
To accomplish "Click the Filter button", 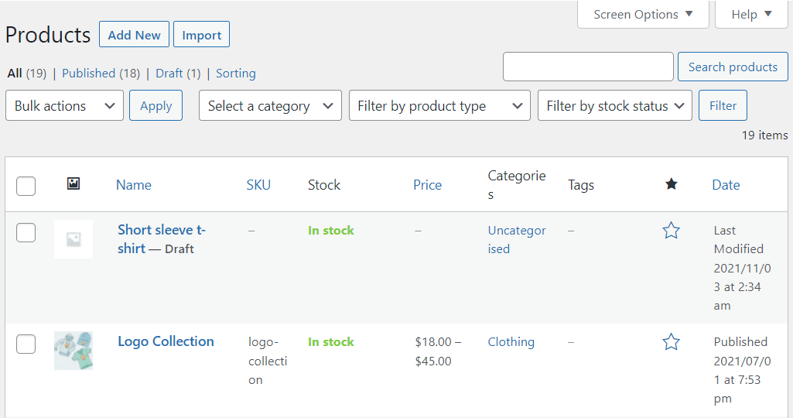I will tap(723, 106).
